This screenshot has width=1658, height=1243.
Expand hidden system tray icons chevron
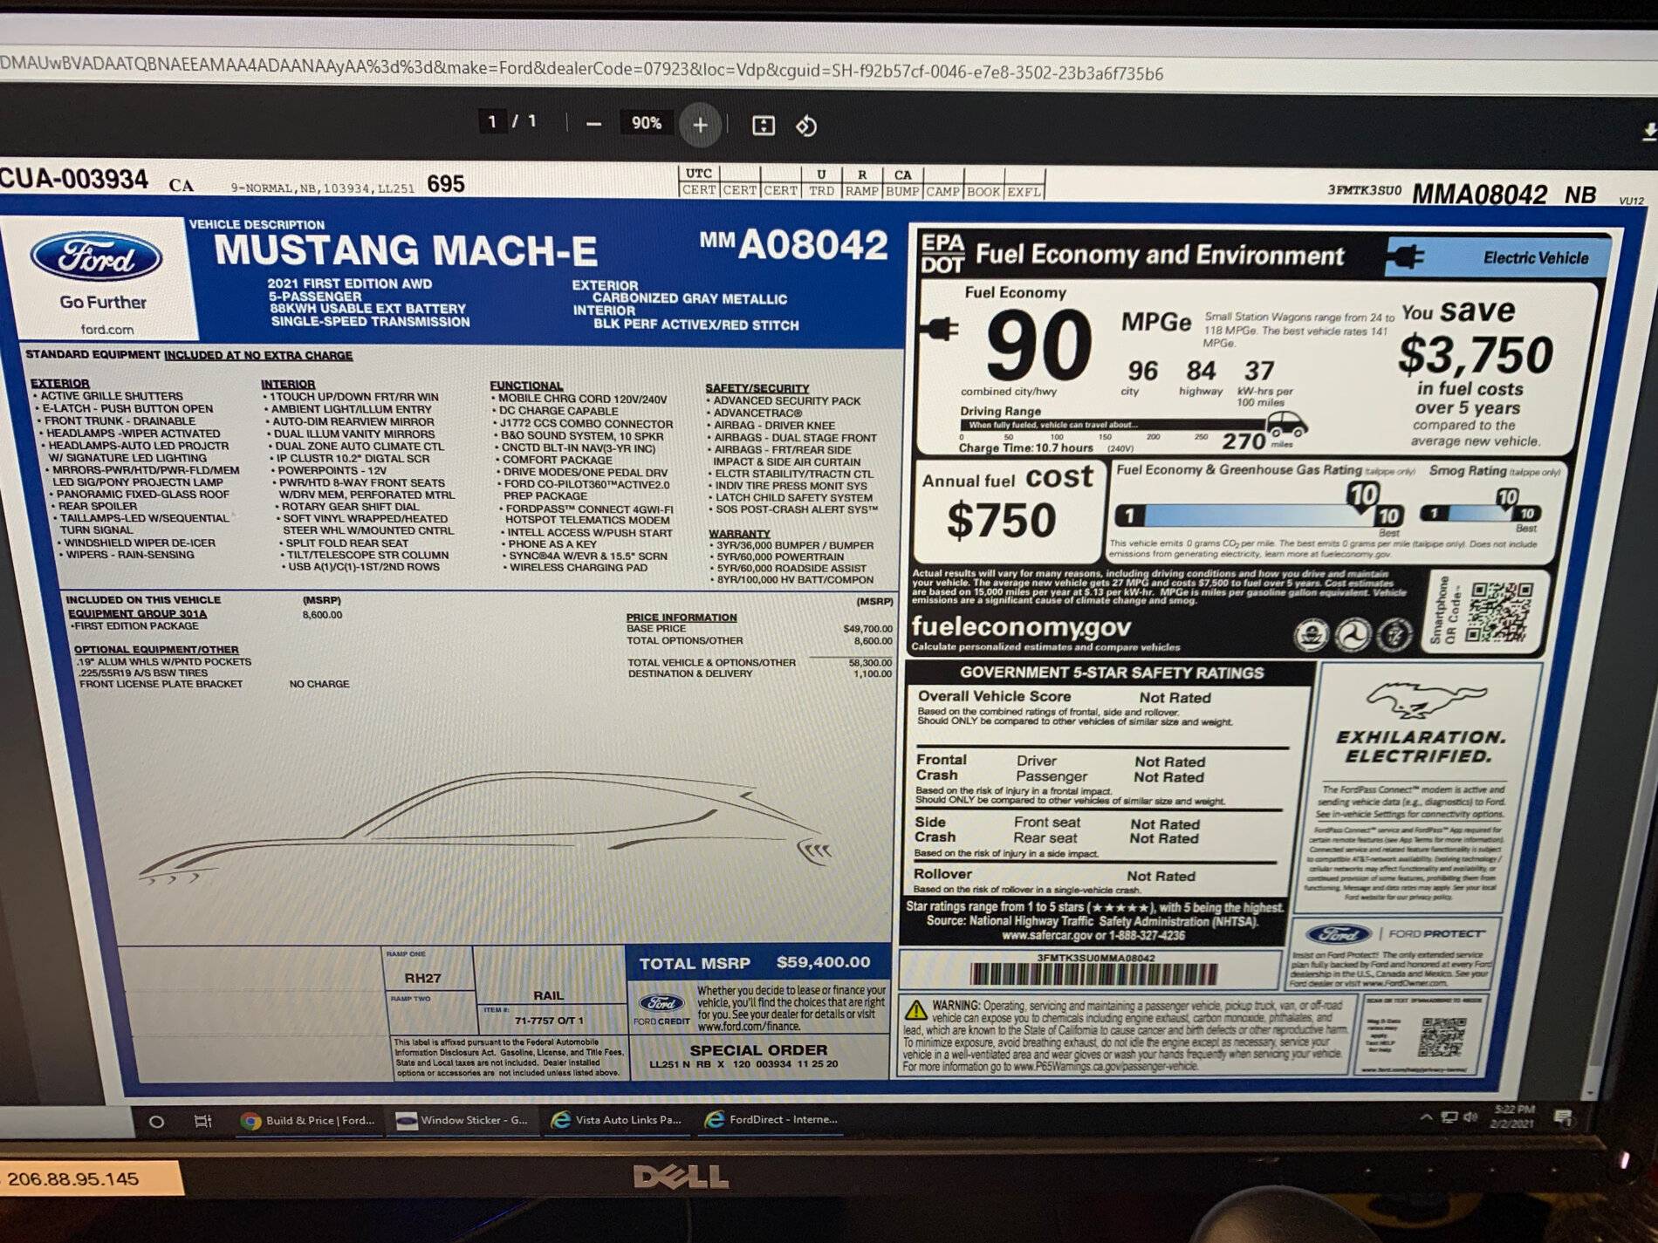point(1426,1117)
